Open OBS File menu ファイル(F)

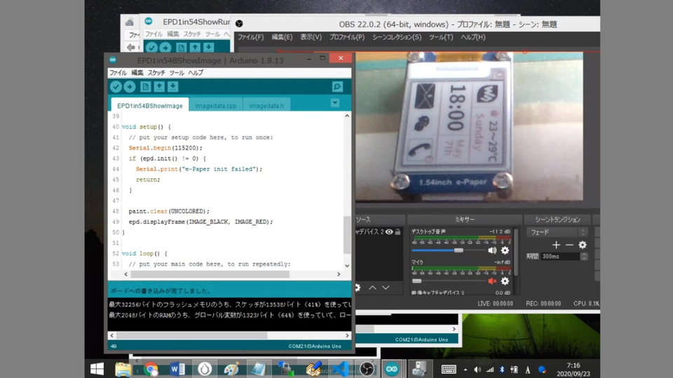click(x=251, y=37)
